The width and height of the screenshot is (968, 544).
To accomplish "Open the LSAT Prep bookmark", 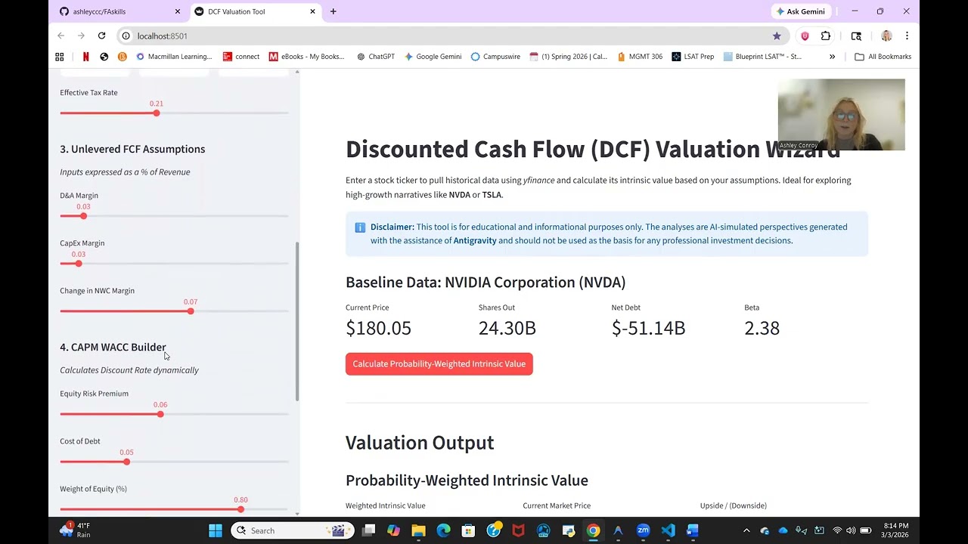I will coord(693,57).
